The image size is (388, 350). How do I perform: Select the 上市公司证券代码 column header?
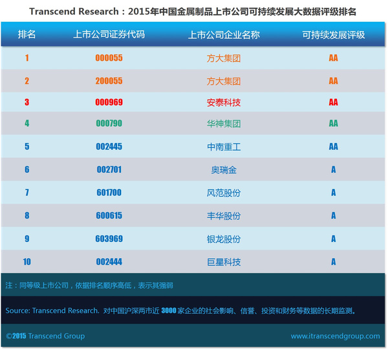tap(109, 35)
